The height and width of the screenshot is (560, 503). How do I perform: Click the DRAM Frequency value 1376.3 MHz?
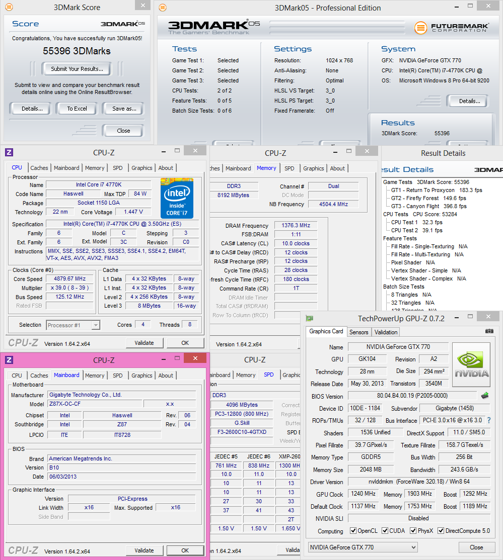296,225
